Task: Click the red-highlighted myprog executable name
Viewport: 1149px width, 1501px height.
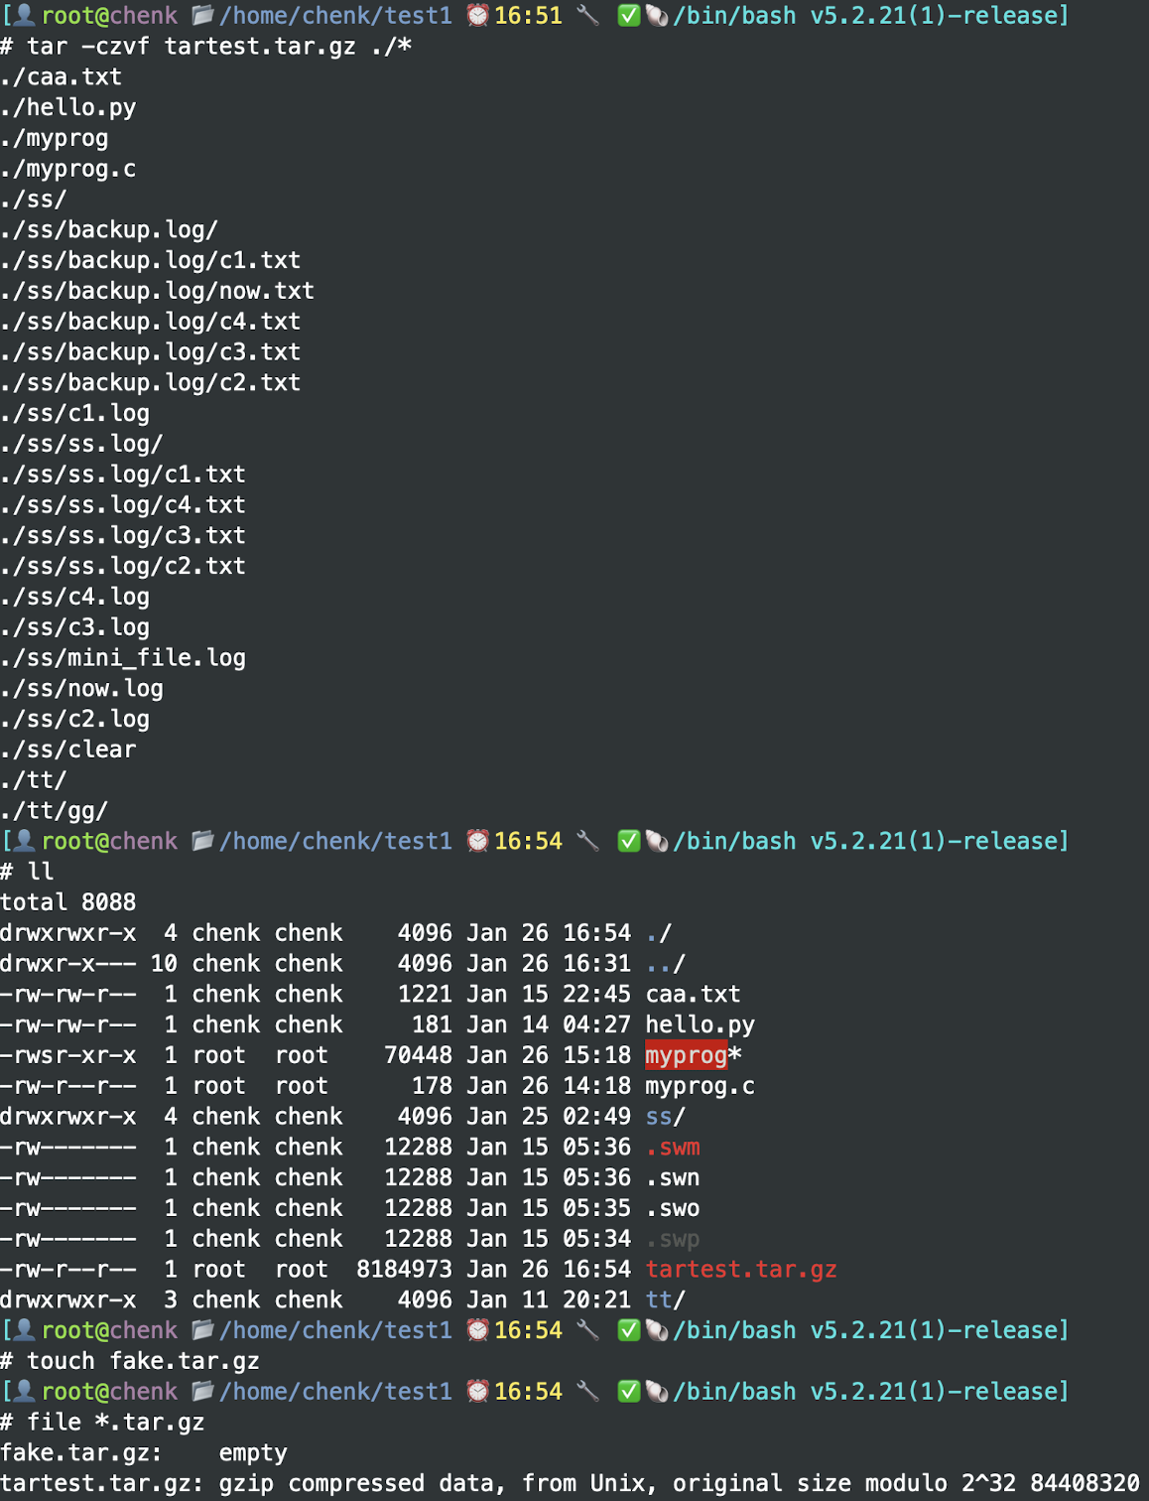Action: (686, 1055)
